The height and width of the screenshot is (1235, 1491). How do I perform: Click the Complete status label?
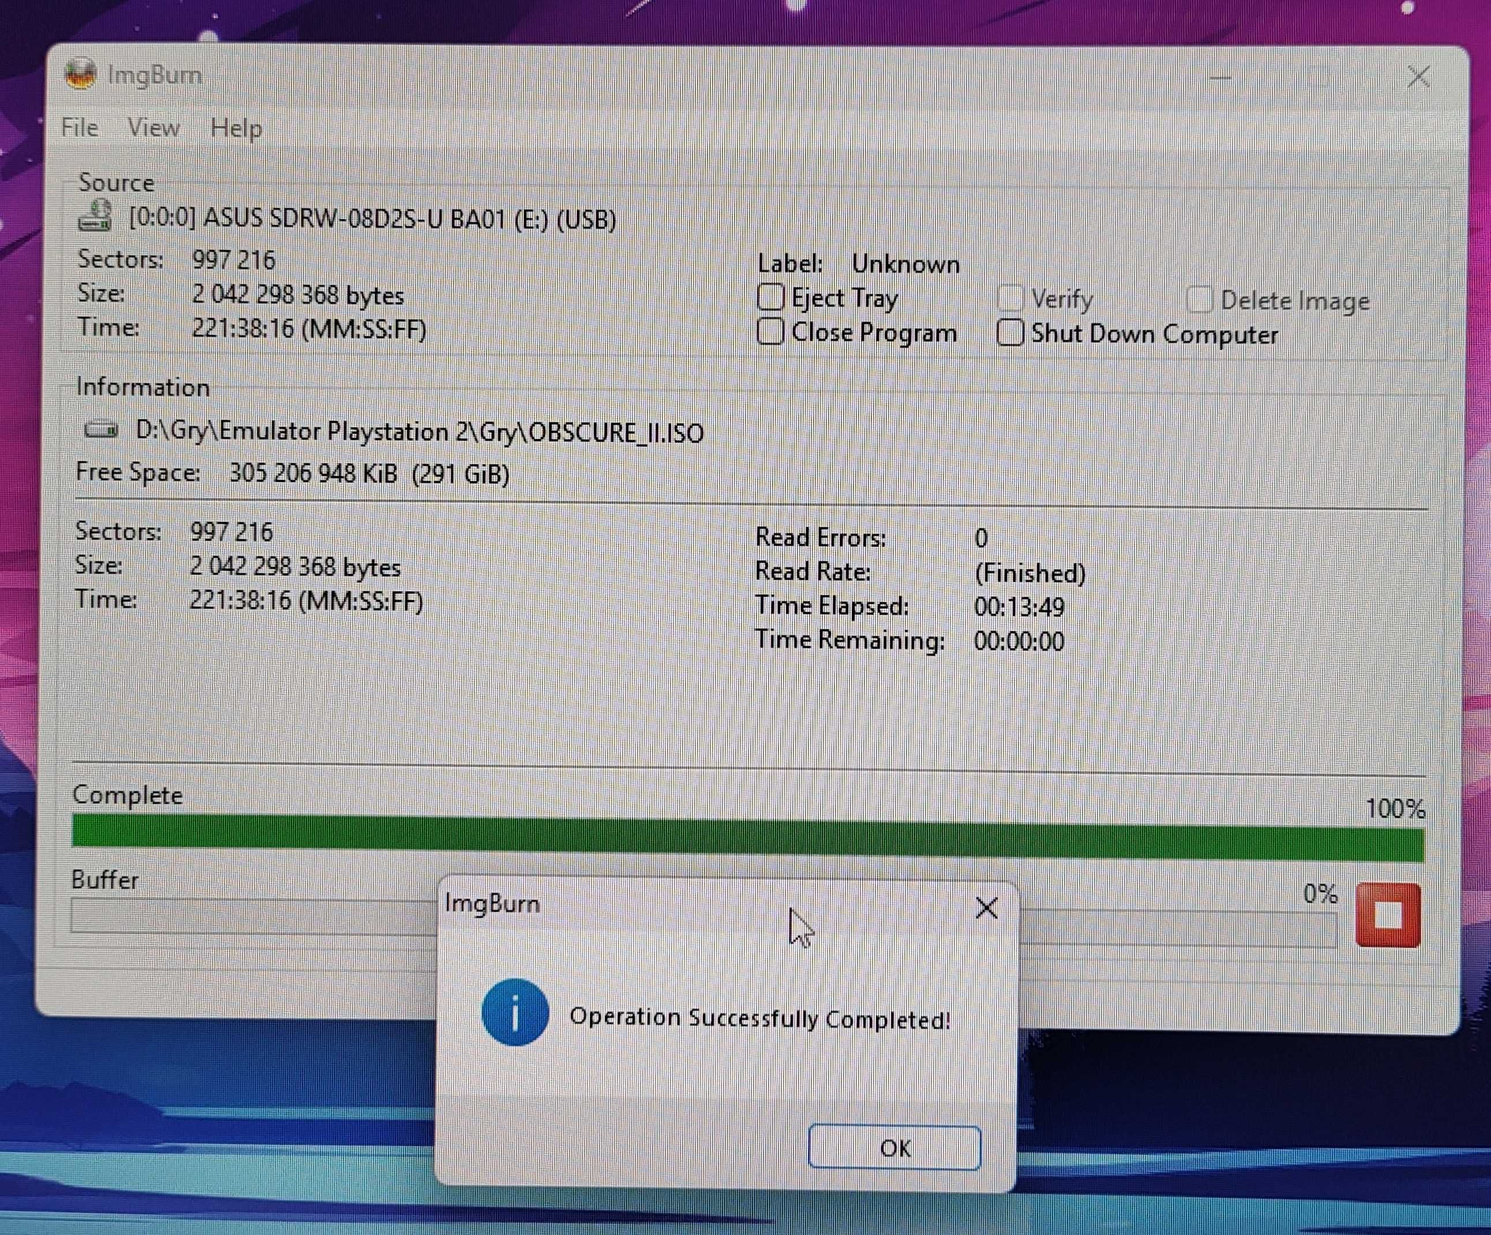click(x=127, y=795)
